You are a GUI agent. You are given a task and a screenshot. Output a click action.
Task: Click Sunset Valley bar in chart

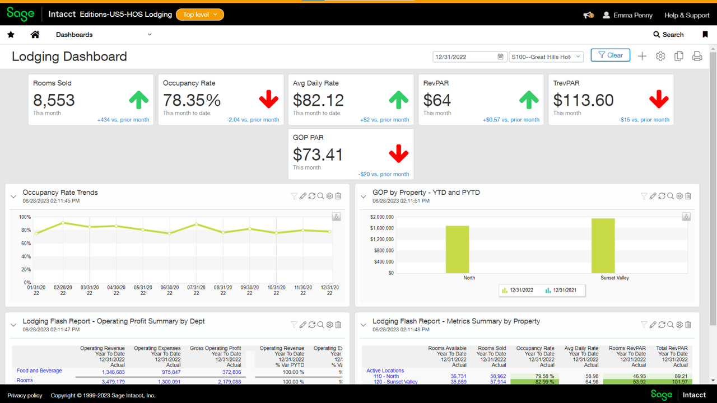point(603,246)
